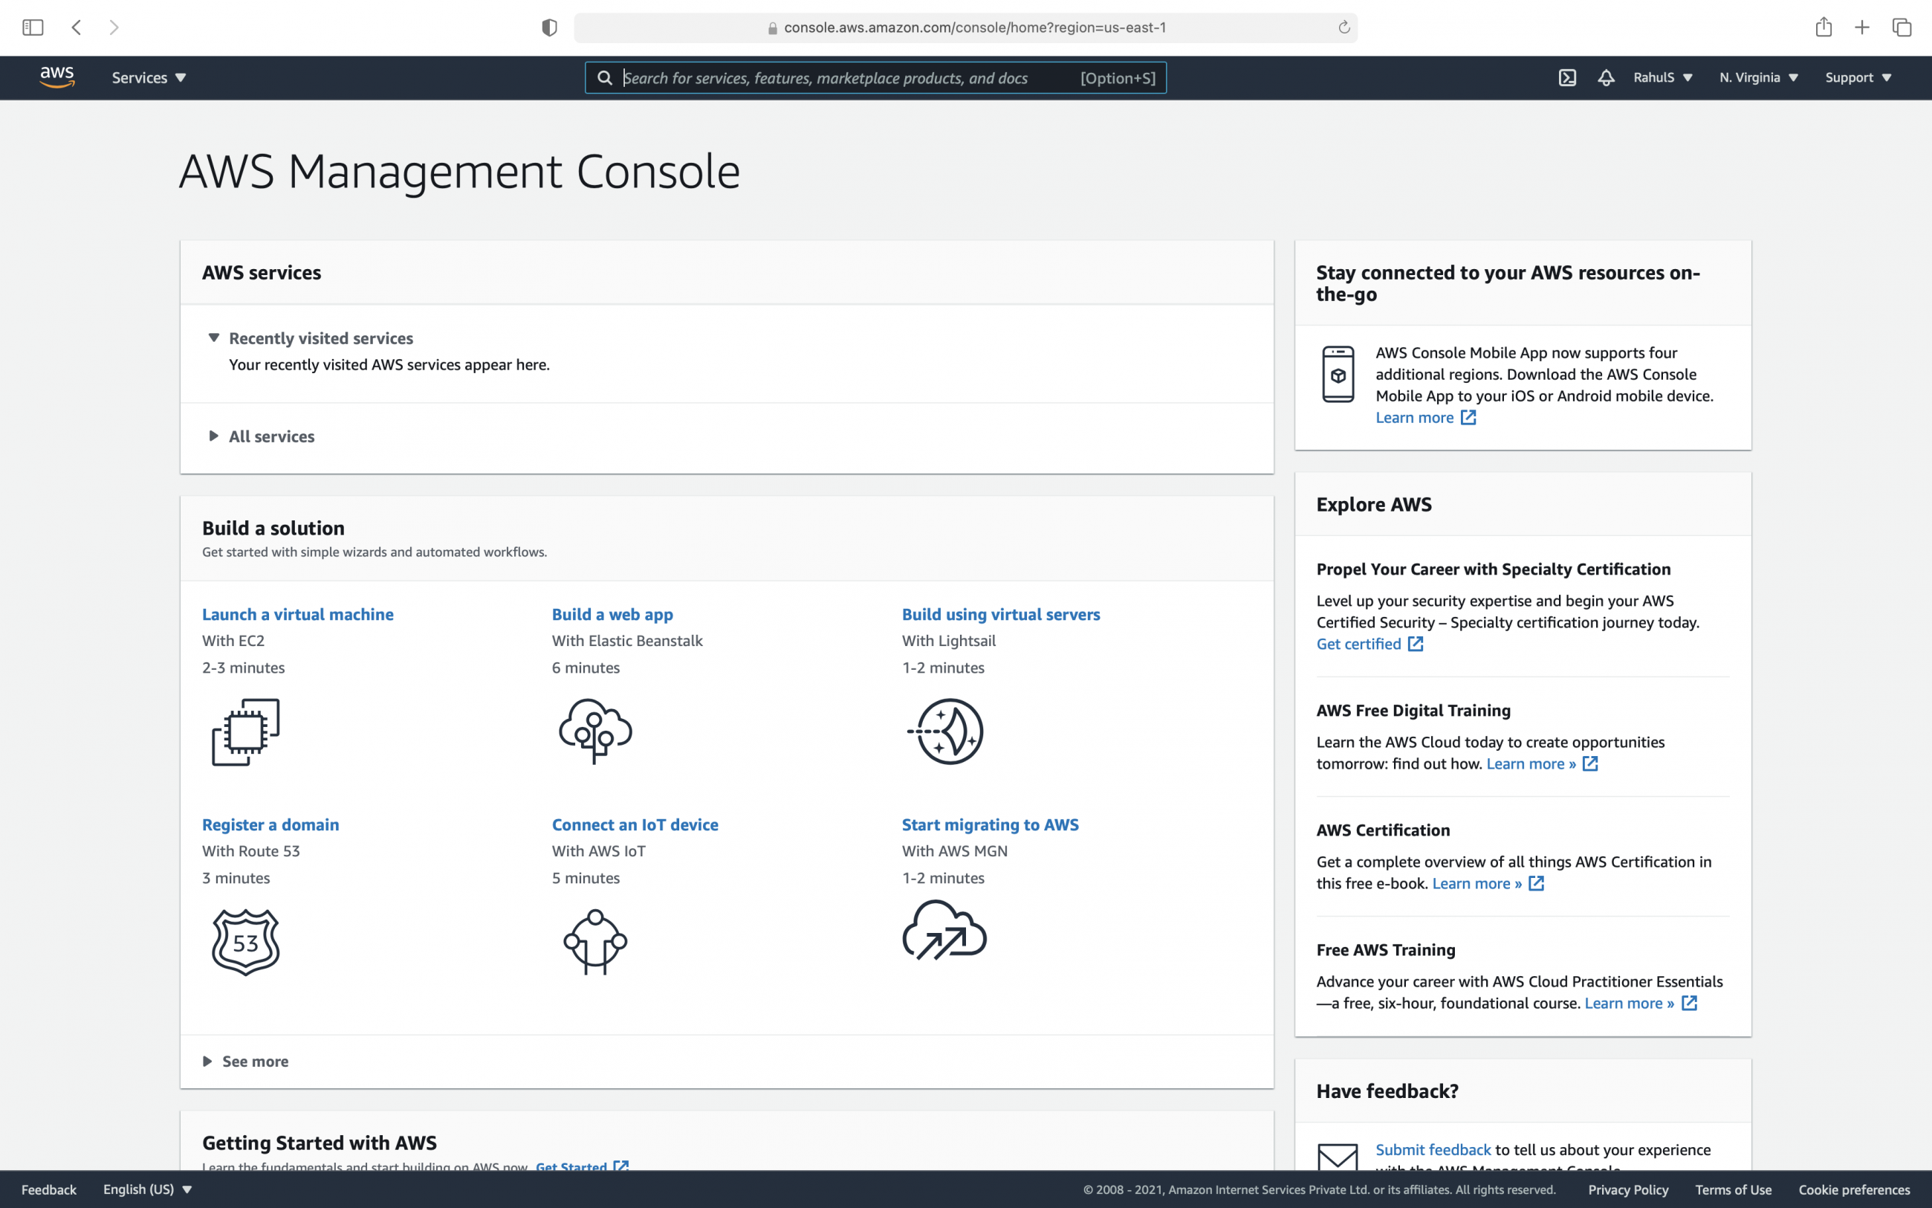The width and height of the screenshot is (1932, 1208).
Task: Click the EC2 virtual machine chip icon
Action: point(245,731)
